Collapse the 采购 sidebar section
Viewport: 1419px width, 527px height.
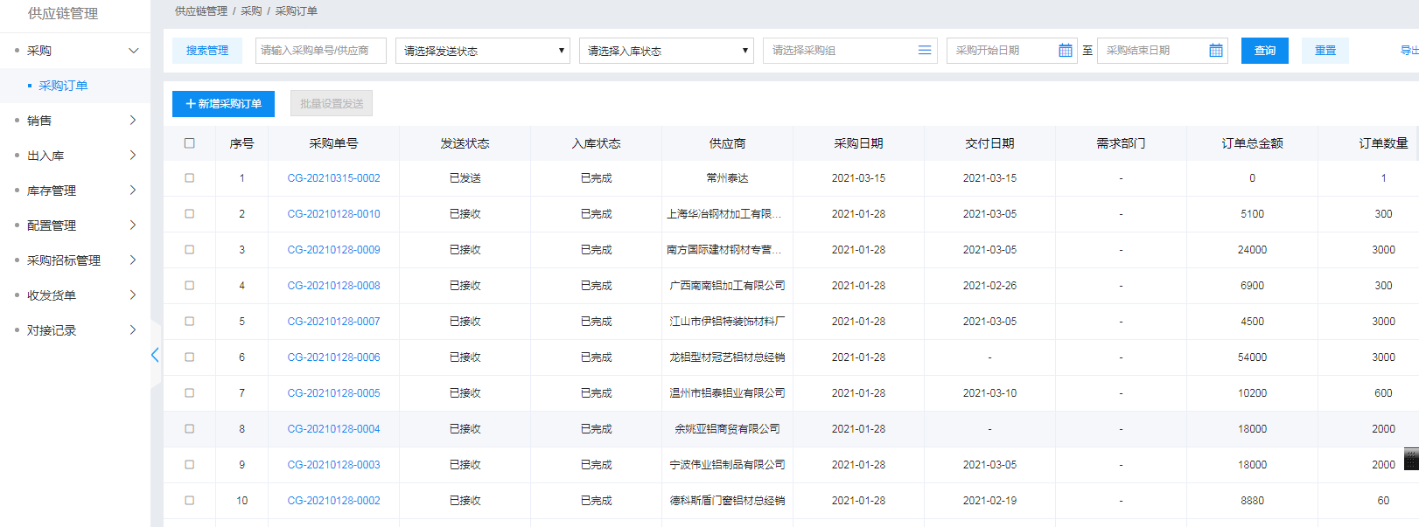tap(133, 51)
